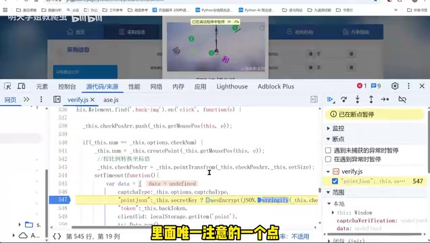Expand the cloud A... tree node
Screen dimensions: 430x243
[x=14, y=235]
